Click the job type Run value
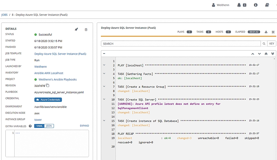Viewport: 277px width, 160px height. (37, 60)
